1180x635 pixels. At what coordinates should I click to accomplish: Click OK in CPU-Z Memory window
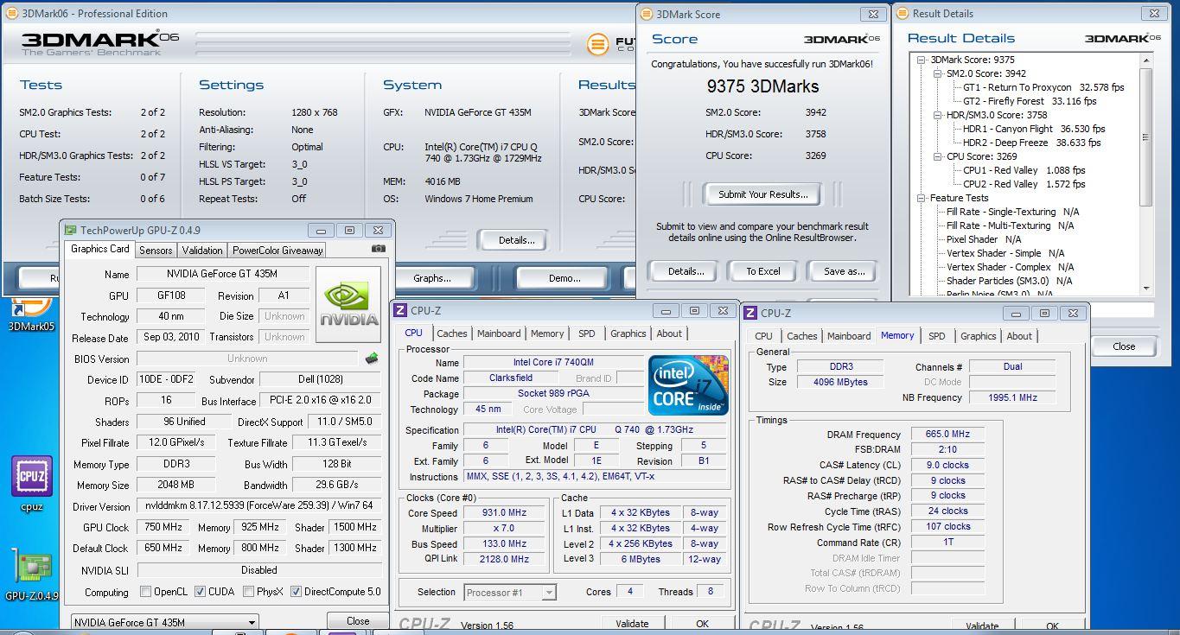click(x=1052, y=626)
